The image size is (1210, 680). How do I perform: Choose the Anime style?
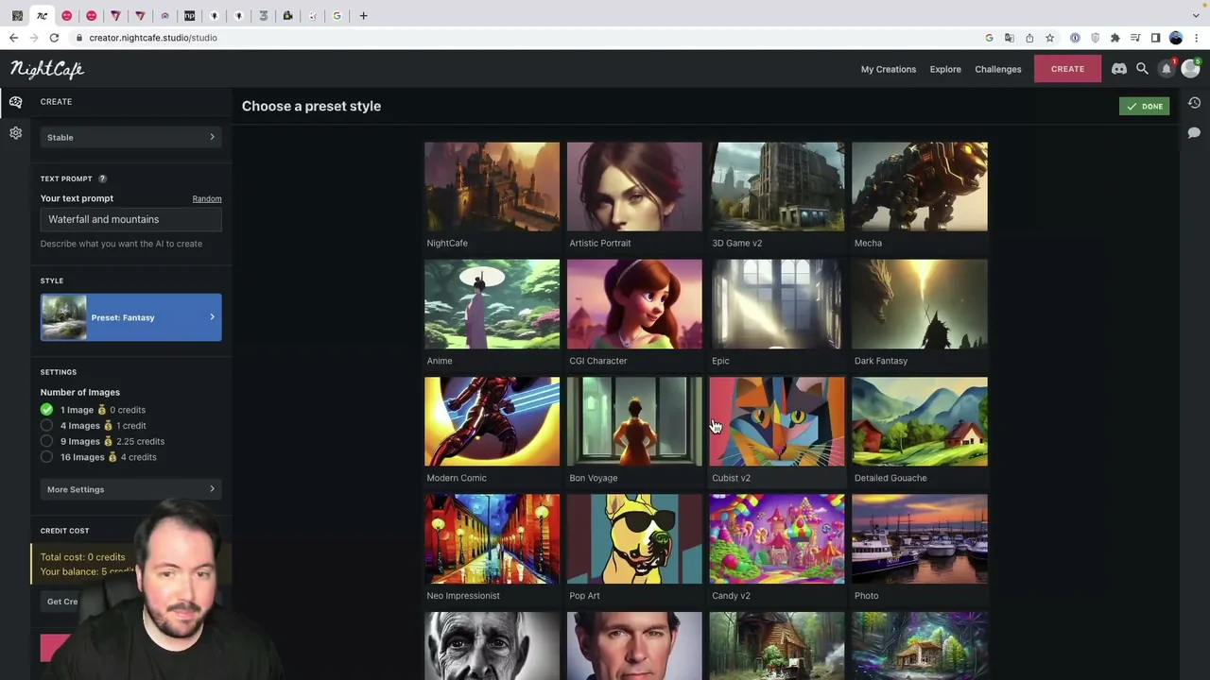492,313
